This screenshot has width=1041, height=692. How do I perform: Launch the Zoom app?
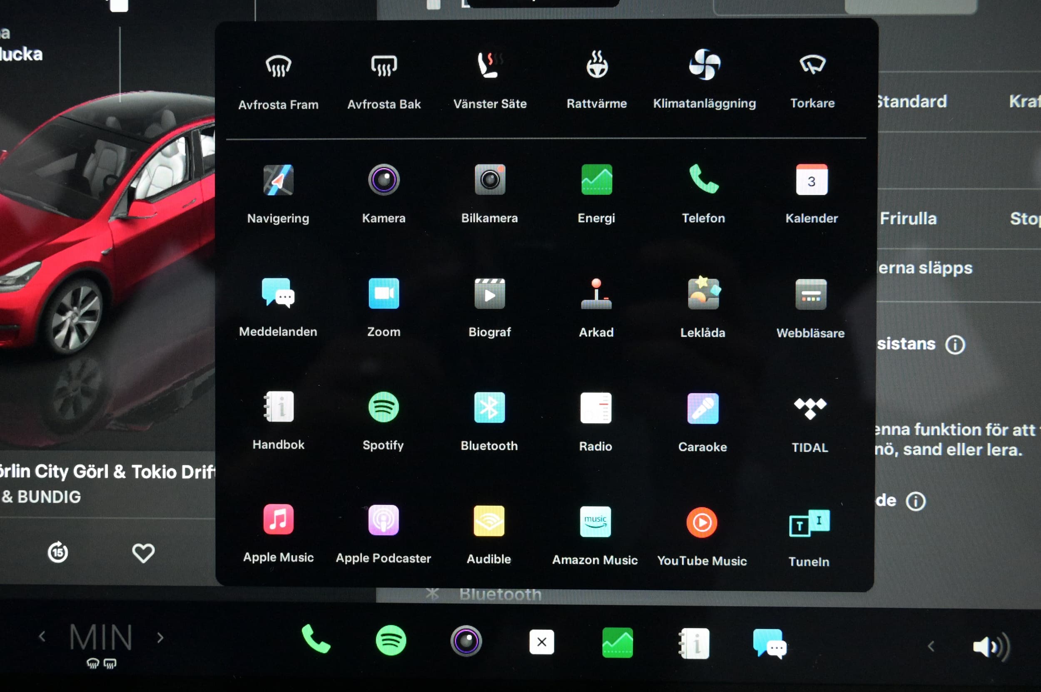pyautogui.click(x=384, y=308)
